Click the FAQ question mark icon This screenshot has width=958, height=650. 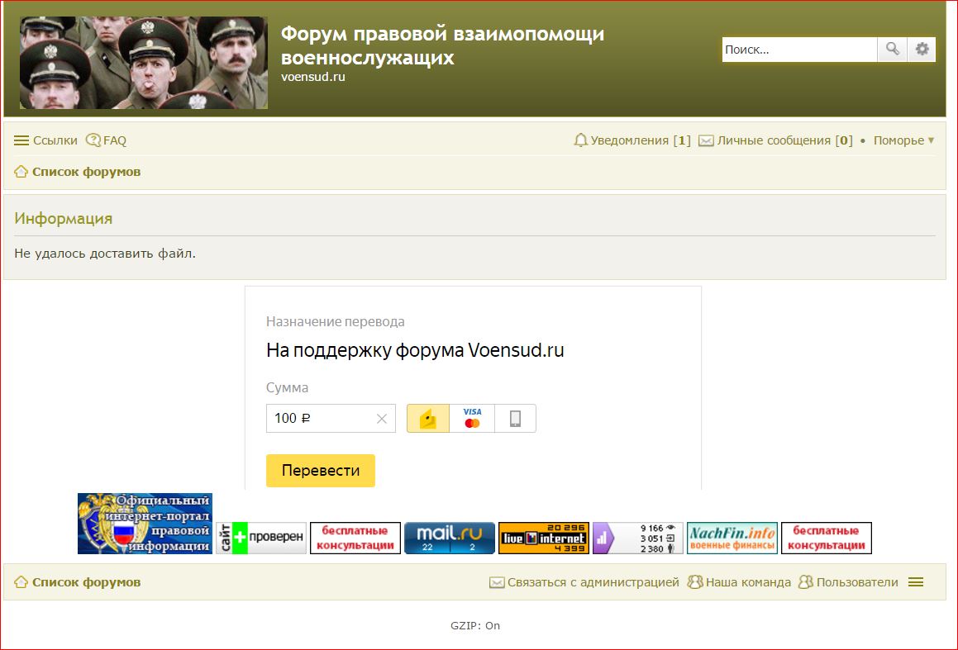[x=93, y=140]
